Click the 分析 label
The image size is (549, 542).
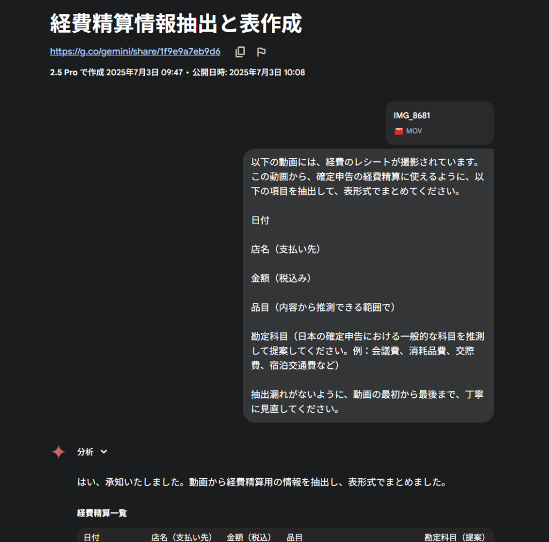85,451
